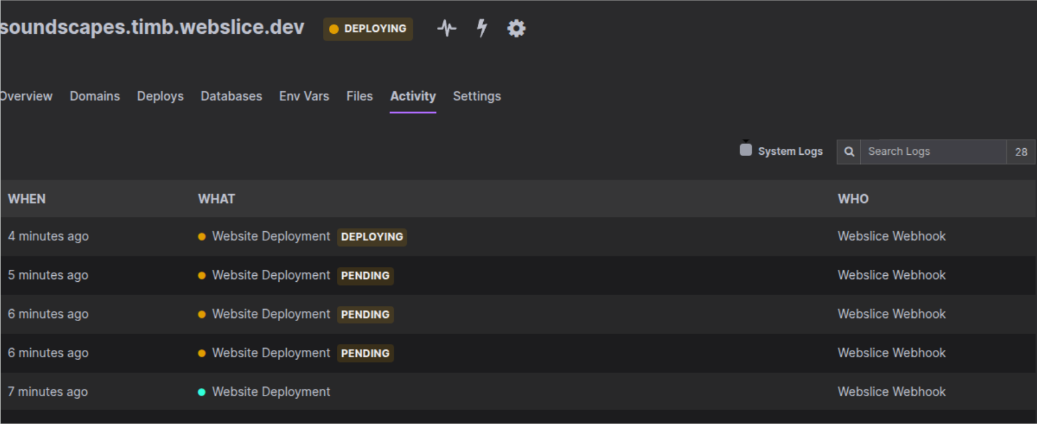Screen dimensions: 1037x424
Task: Go to the Databases tab
Action: coord(231,96)
